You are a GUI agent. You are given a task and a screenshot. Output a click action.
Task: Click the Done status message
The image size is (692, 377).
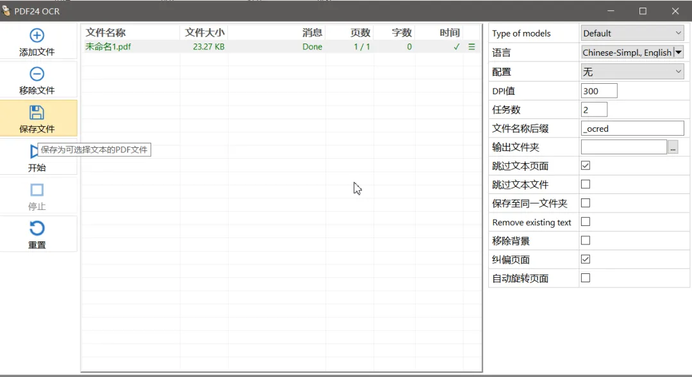[x=312, y=47]
